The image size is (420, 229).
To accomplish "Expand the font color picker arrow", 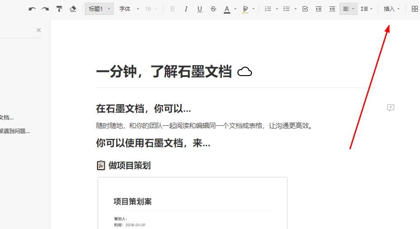I will tap(235, 9).
